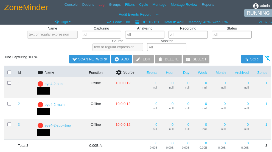Screen dimensions: 272x152
Task: Open thumbnail of eye4-2-sub-rtmp monitor
Action: click(x=44, y=132)
